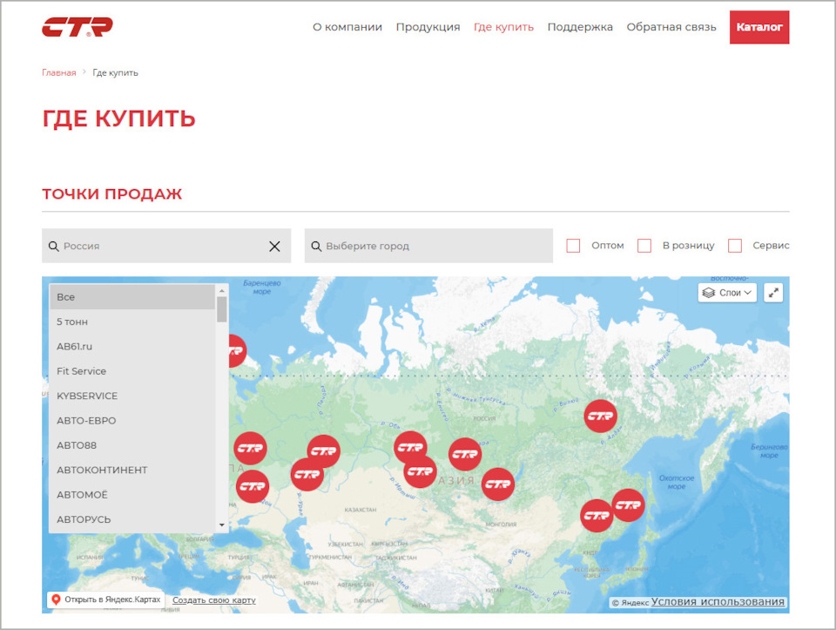The width and height of the screenshot is (836, 630).
Task: Focus the Выберите город input
Action: (x=428, y=246)
